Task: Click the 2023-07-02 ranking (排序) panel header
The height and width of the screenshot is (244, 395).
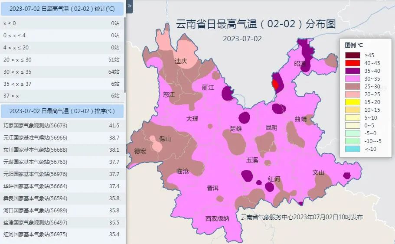Action: 62,111
